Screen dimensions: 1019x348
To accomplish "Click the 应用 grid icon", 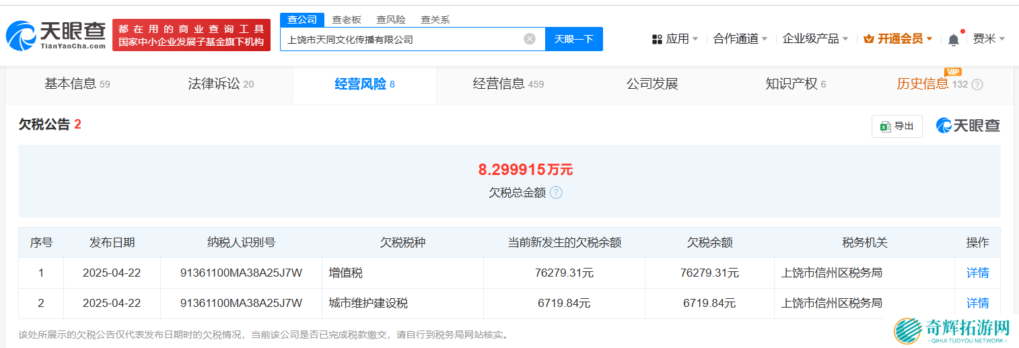I will (657, 39).
